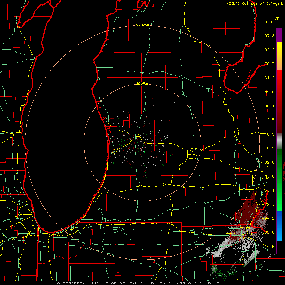Click the gray near-zero segment of color bar

[280, 141]
